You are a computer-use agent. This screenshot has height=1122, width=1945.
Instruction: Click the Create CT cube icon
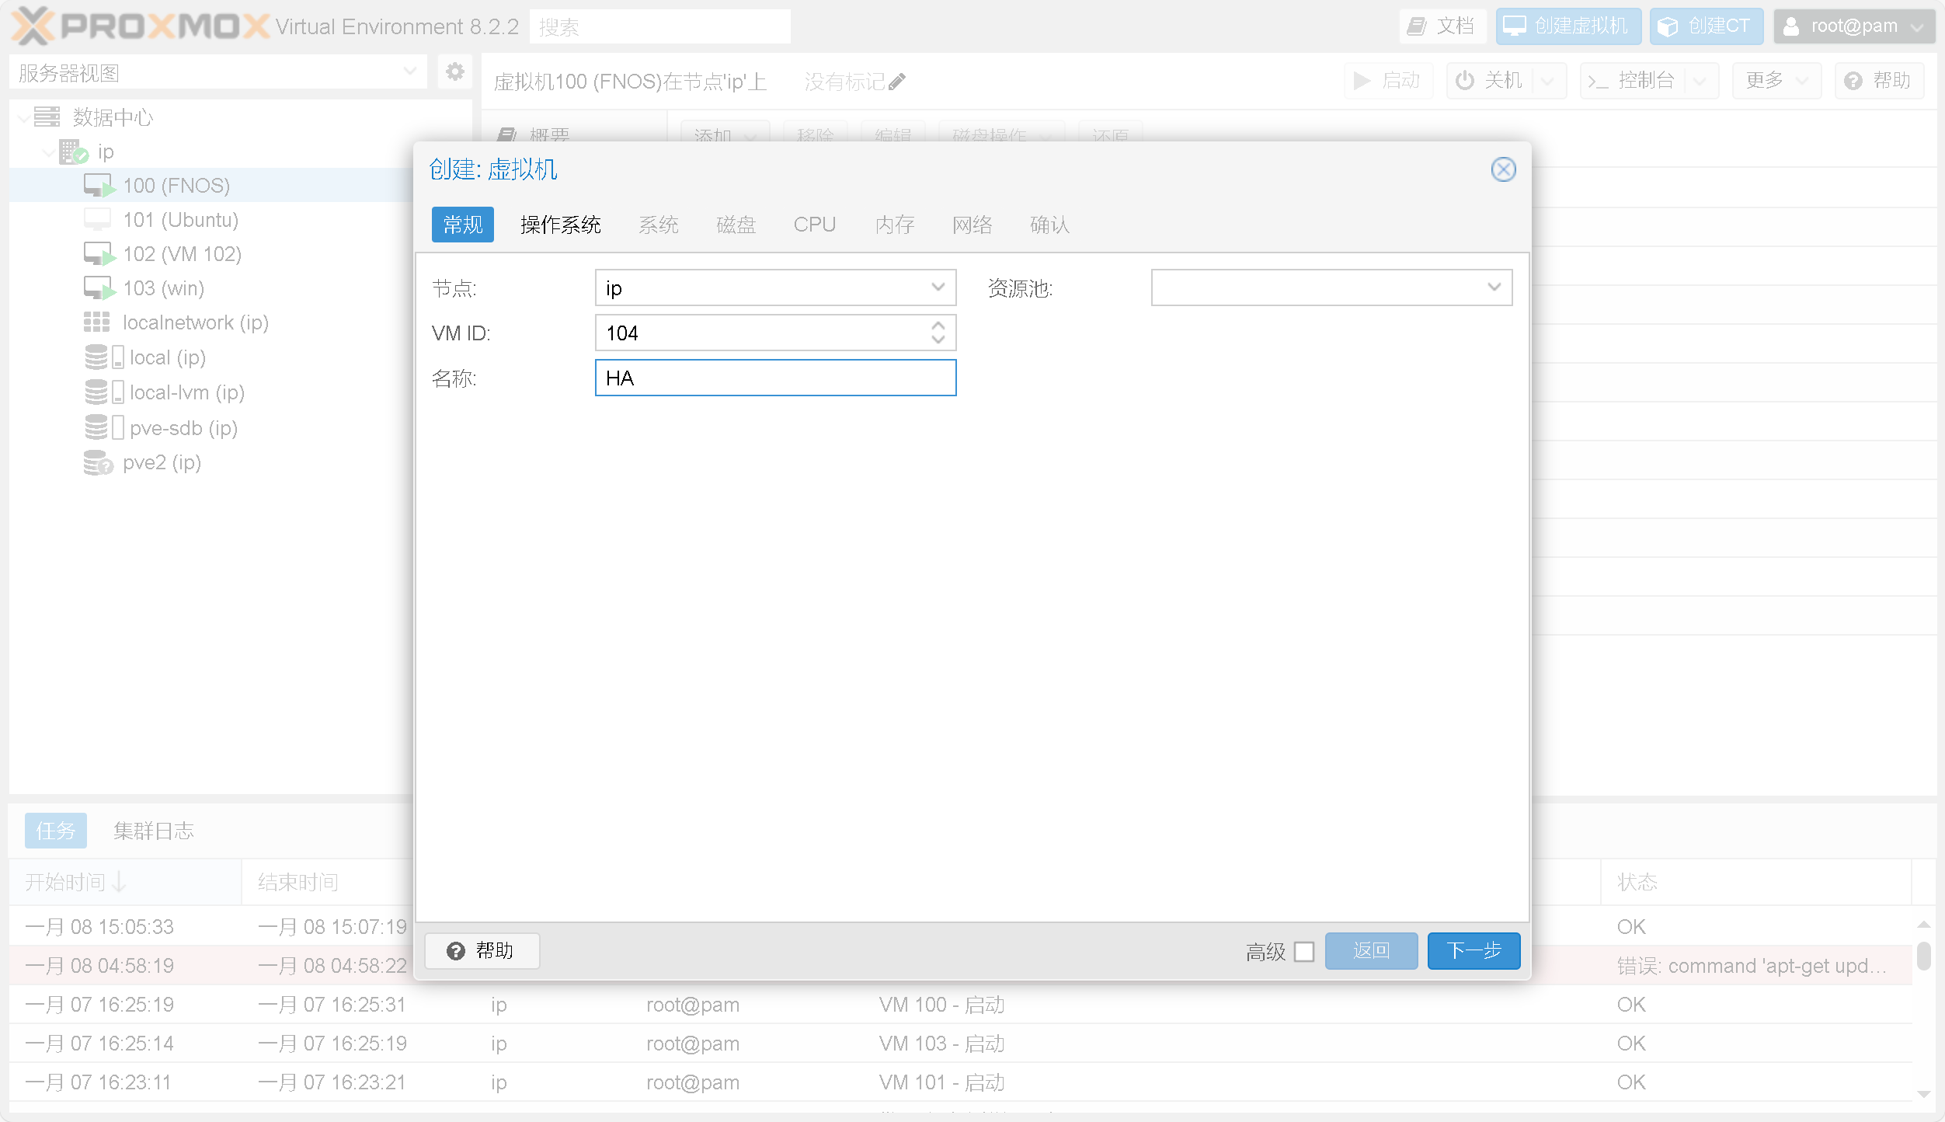(x=1667, y=26)
